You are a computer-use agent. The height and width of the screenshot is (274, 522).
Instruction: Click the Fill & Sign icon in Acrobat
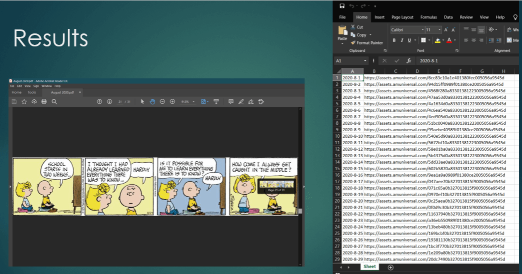coord(251,102)
